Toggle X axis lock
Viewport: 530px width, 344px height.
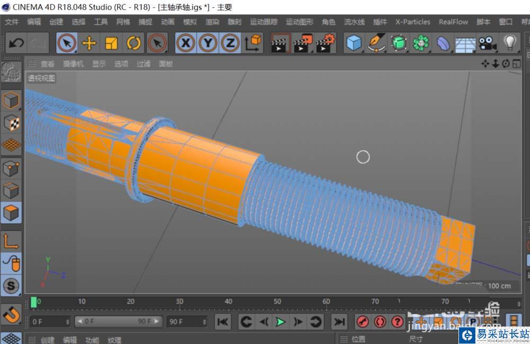click(185, 43)
